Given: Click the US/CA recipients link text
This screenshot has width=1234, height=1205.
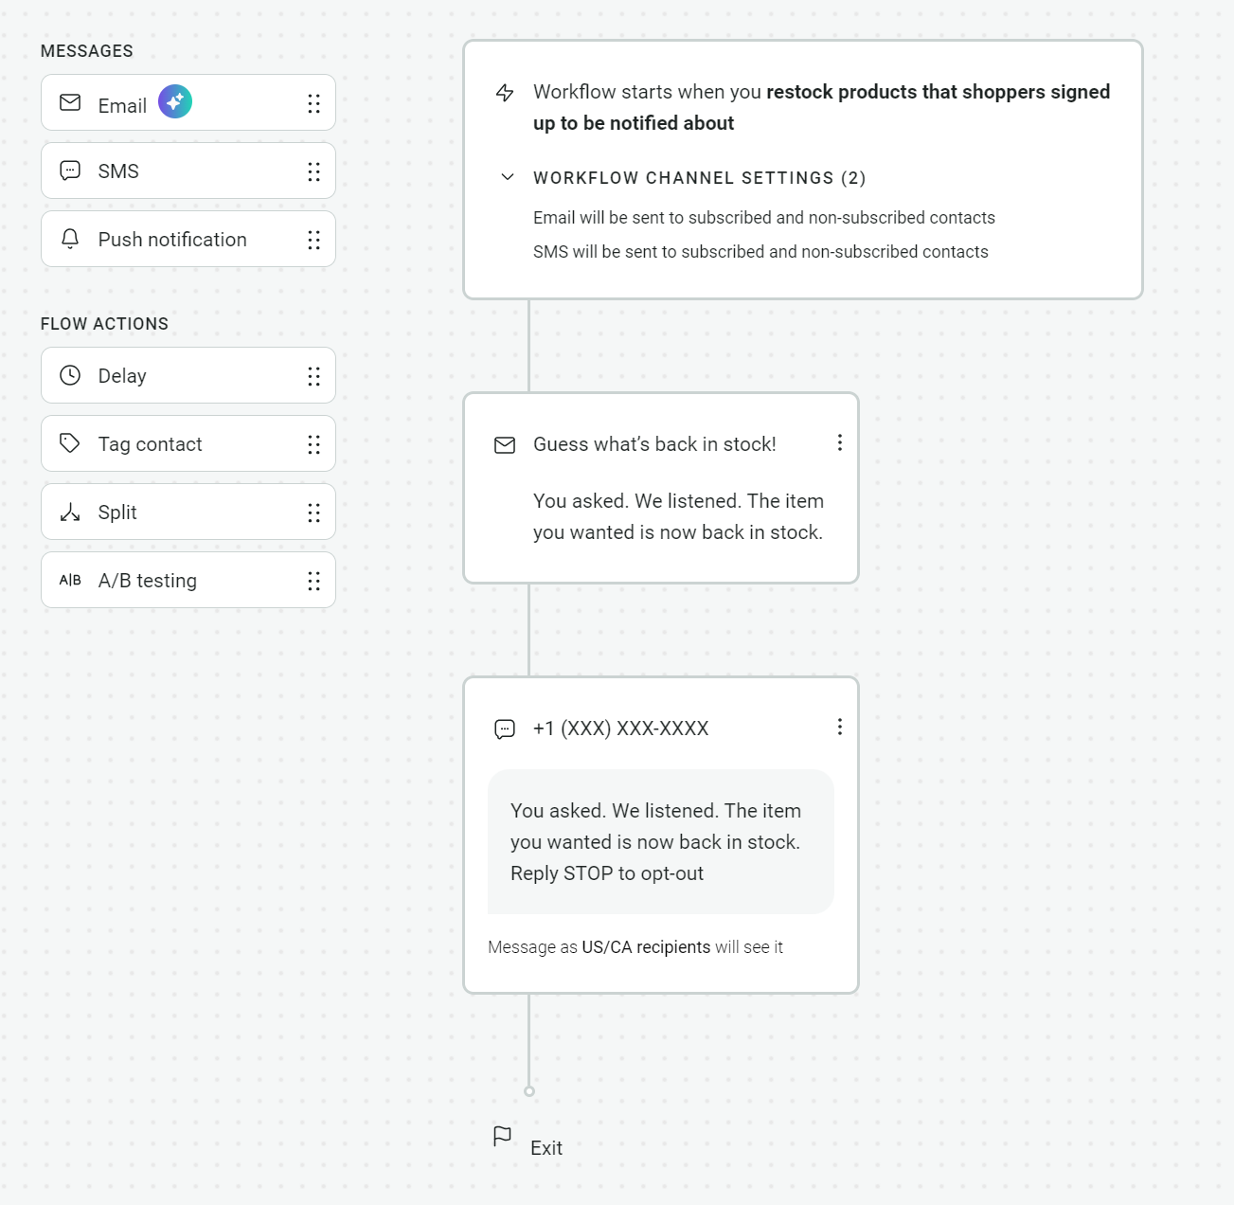Looking at the screenshot, I should [x=645, y=946].
